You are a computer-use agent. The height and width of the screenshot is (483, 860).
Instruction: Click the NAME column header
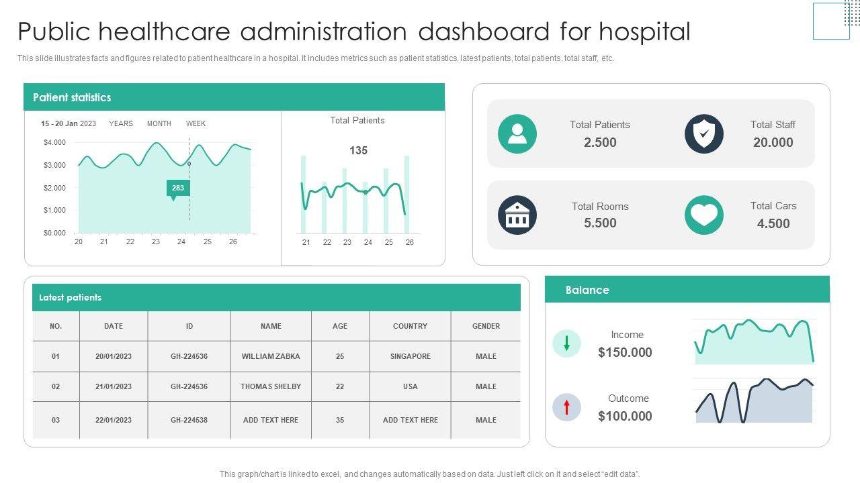[x=271, y=326]
